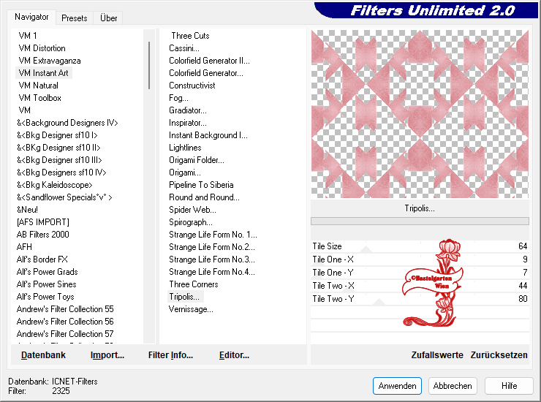The height and width of the screenshot is (402, 541).
Task: Choose the Vernissage... filter
Action: pos(191,309)
